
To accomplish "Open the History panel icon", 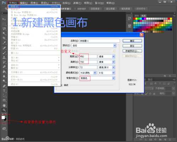I will (130, 19).
